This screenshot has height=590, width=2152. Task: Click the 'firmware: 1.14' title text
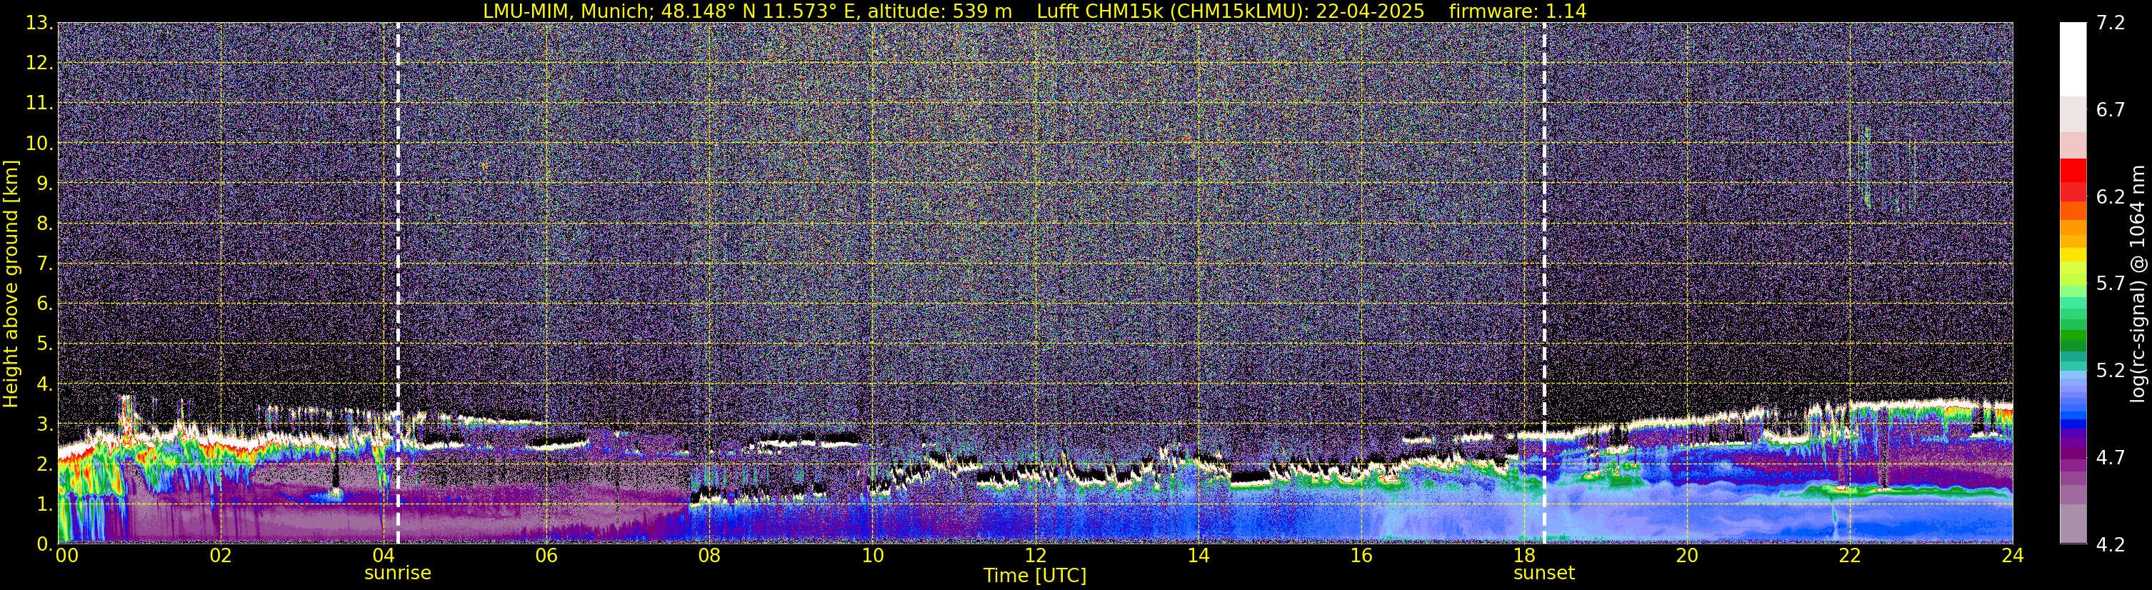[1518, 11]
